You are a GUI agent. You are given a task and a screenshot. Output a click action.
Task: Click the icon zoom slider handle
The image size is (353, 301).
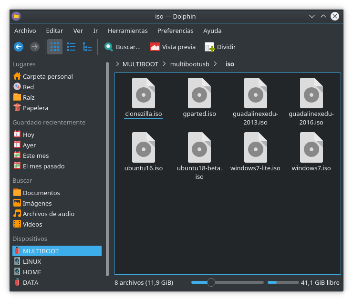(211, 282)
